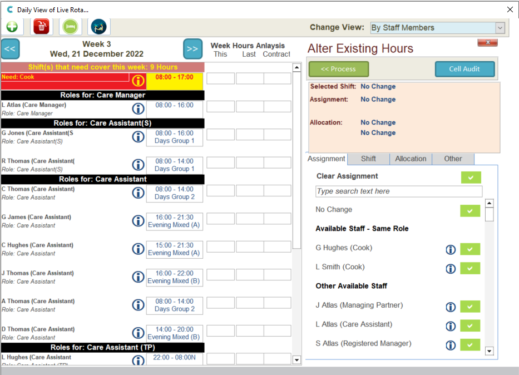Show info for L Atlas (Care Manager)
Viewport: 519px width, 375px height.
click(x=138, y=108)
